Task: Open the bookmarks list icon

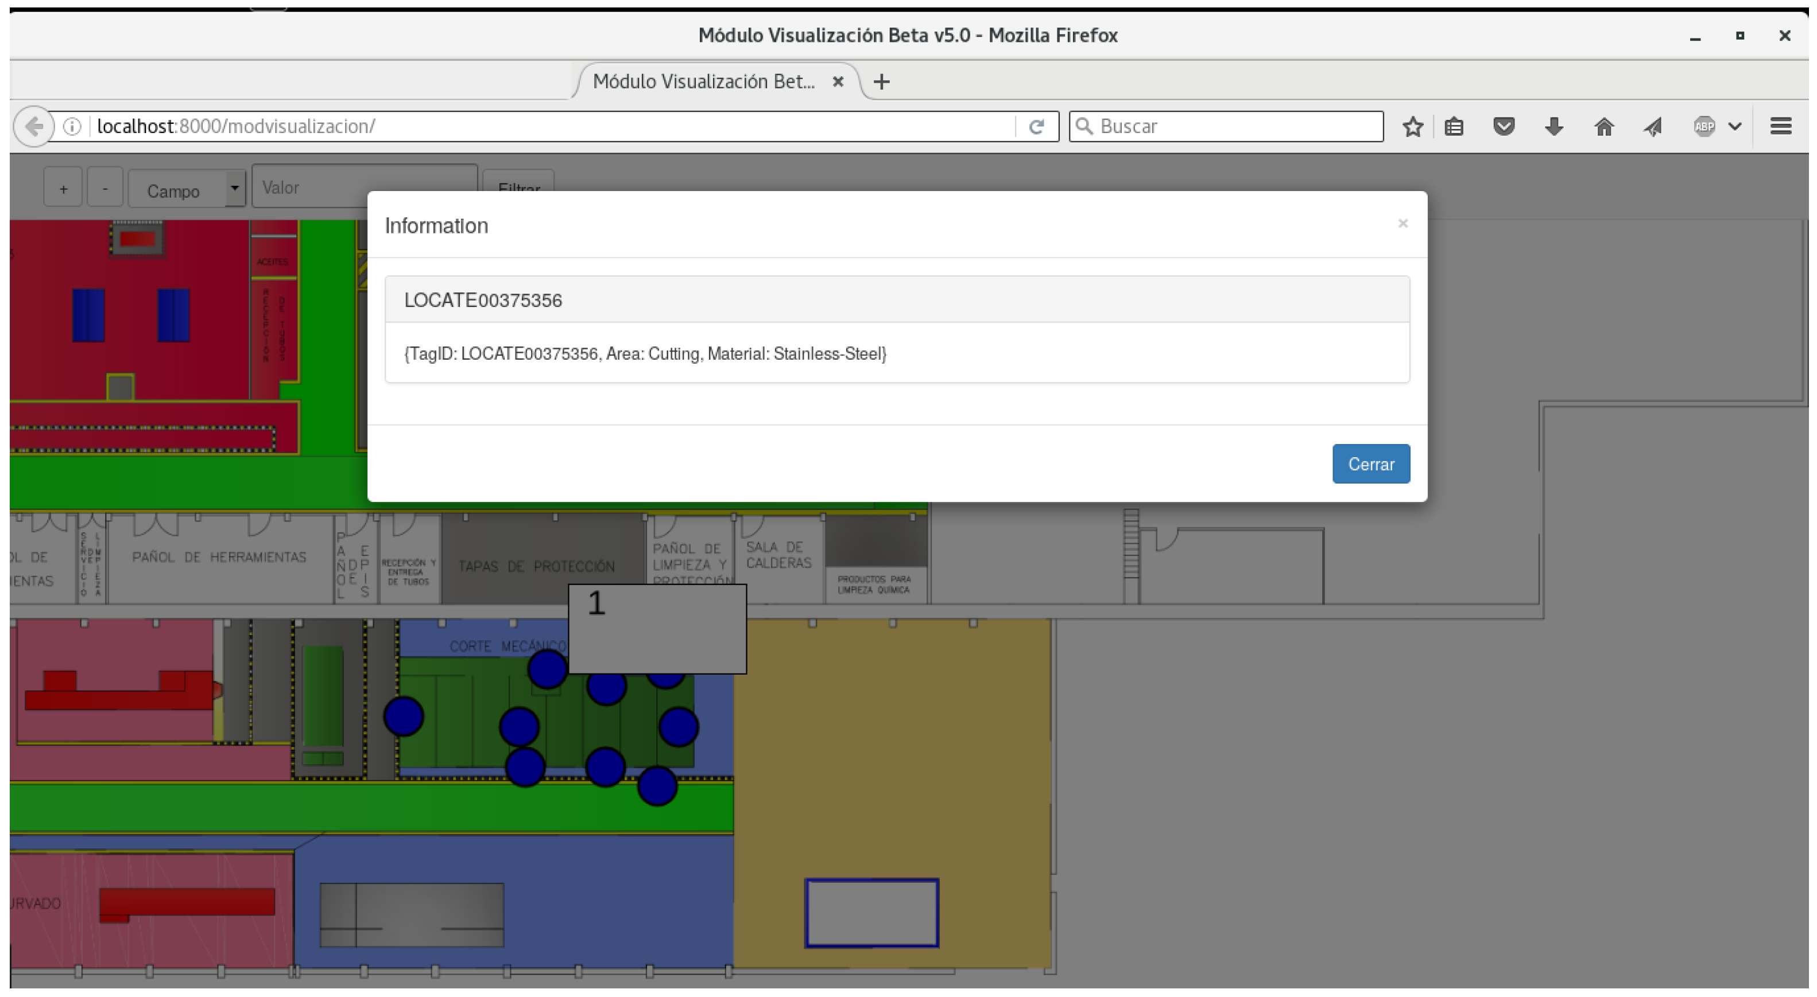Action: coord(1454,127)
